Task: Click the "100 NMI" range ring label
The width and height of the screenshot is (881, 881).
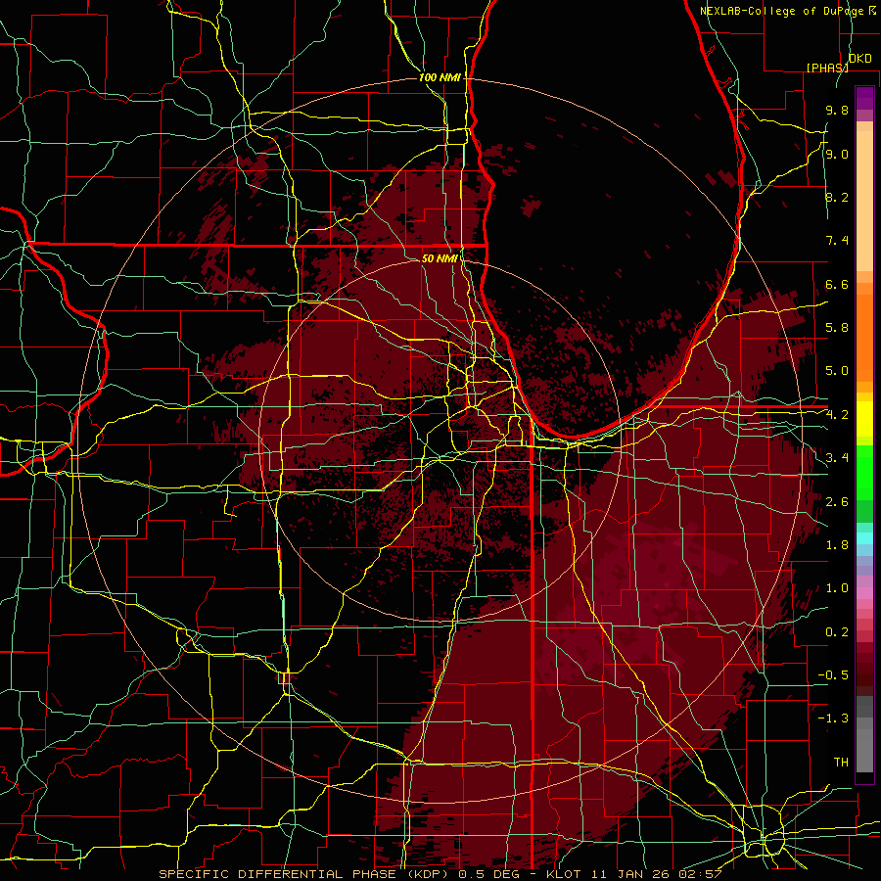Action: [x=440, y=77]
